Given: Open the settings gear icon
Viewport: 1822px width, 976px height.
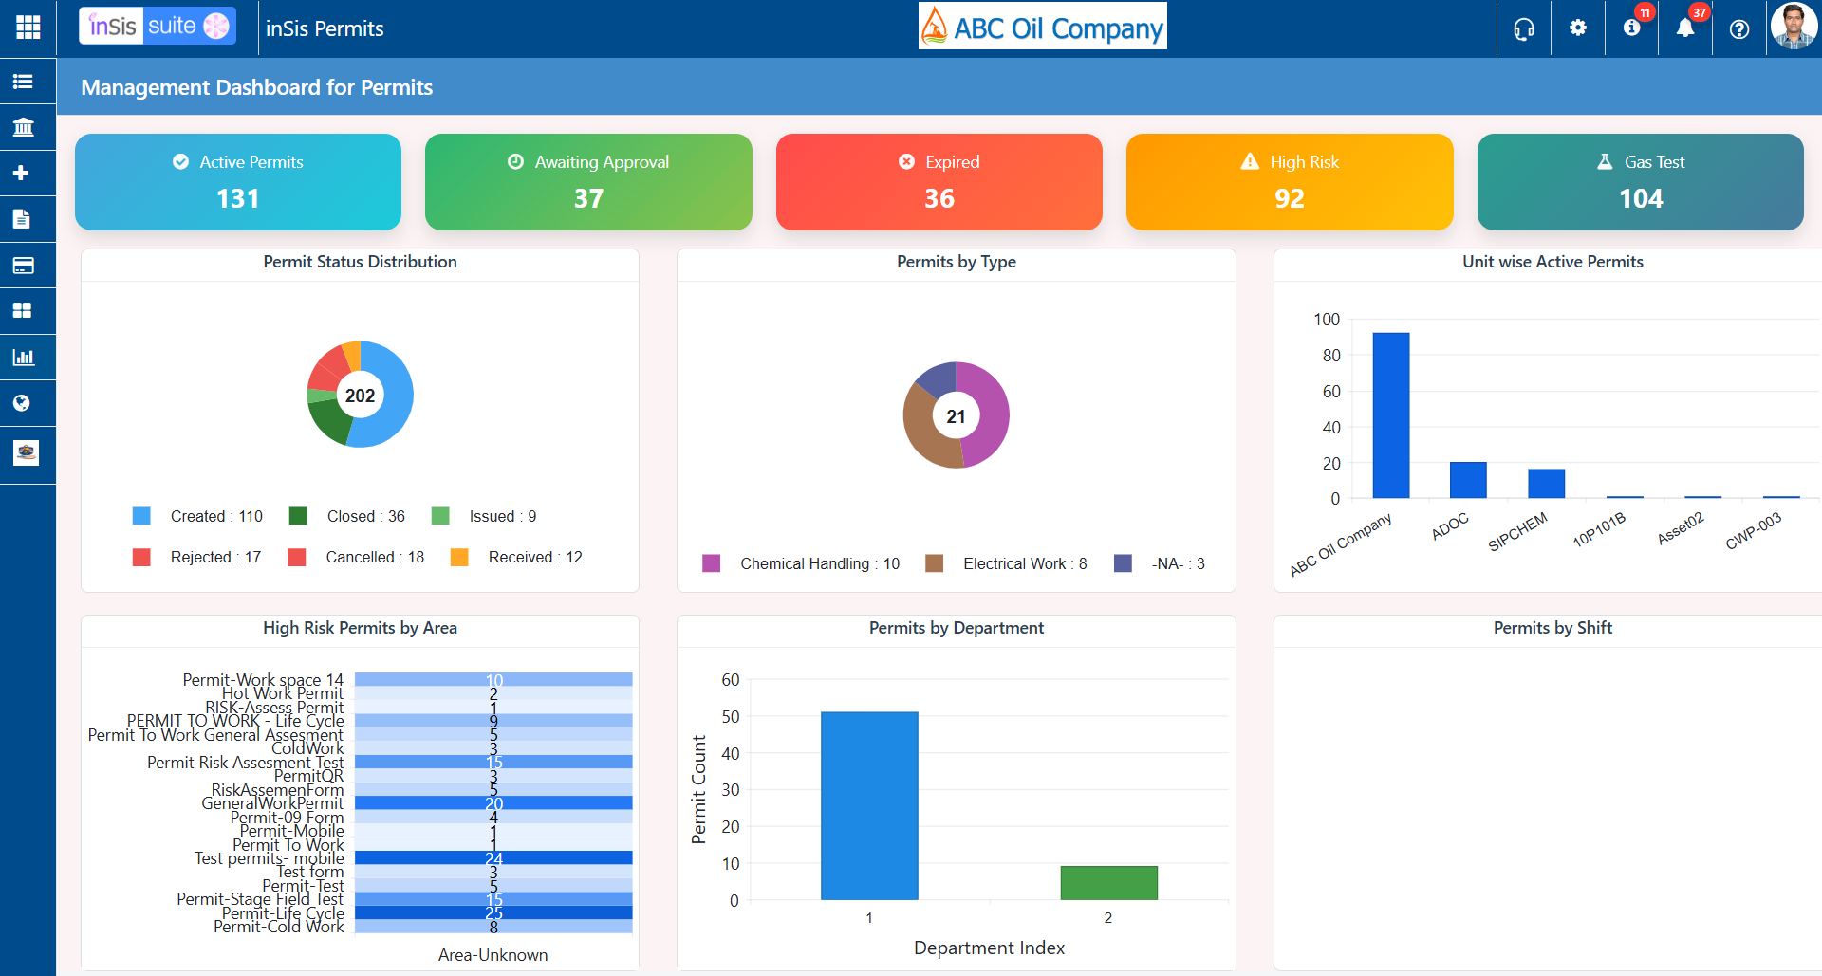Looking at the screenshot, I should point(1578,28).
